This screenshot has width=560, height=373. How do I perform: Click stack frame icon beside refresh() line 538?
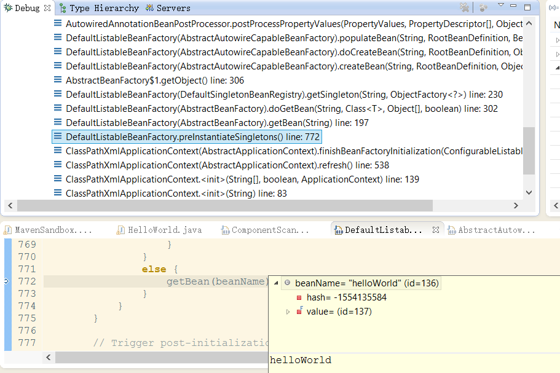click(58, 165)
